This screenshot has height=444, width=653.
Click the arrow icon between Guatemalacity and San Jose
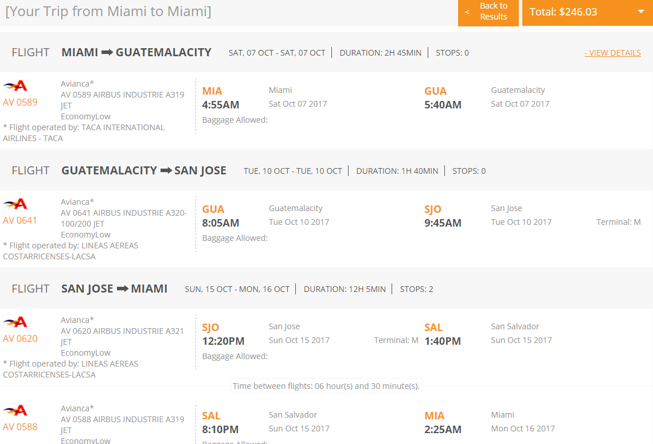coord(166,171)
